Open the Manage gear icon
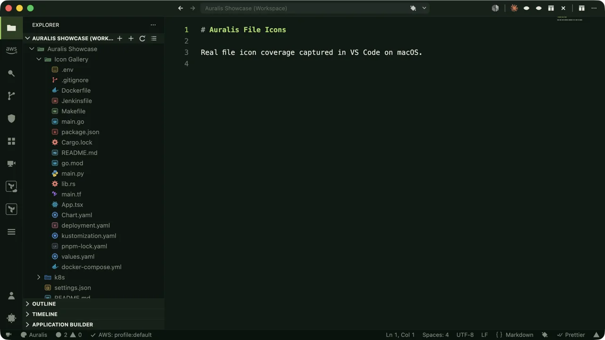Screen dimensions: 605x340 click(x=11, y=318)
